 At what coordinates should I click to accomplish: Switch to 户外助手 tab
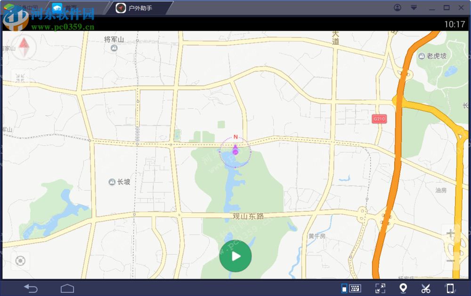140,8
